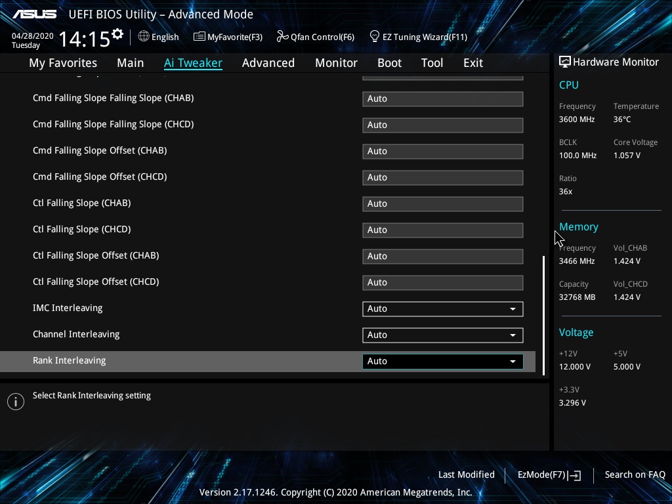
Task: Click the Voltage heading in Hardware Monitor
Action: (576, 333)
